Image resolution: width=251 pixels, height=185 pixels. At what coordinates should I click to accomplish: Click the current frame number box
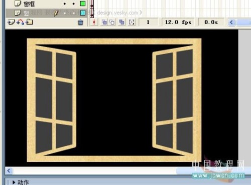coord(148,22)
